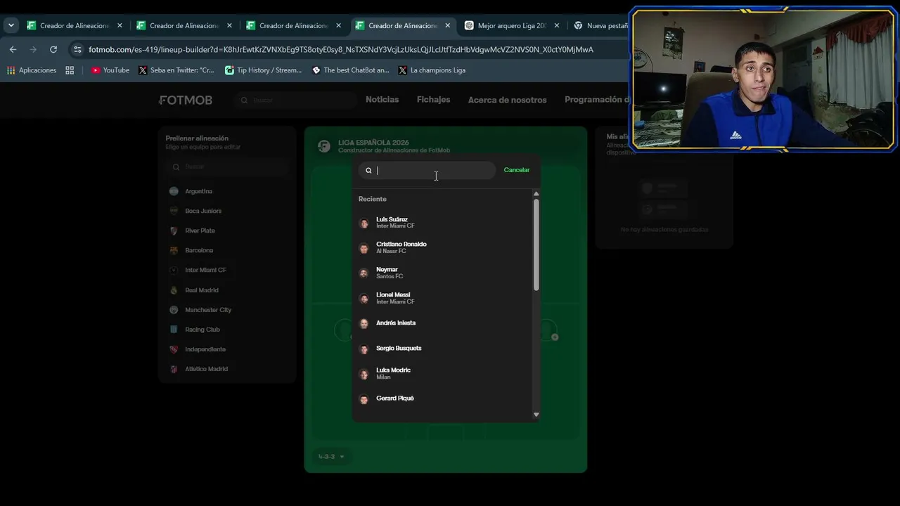Open the Aplicaciones bookmark
Screen dimensions: 900x506
click(x=31, y=70)
